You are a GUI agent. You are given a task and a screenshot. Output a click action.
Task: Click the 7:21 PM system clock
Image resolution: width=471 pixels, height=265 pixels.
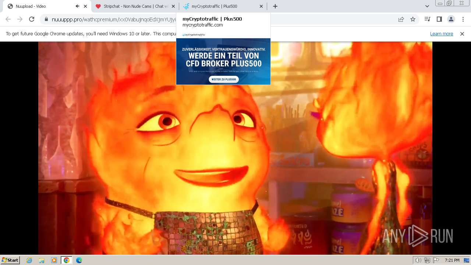452,260
